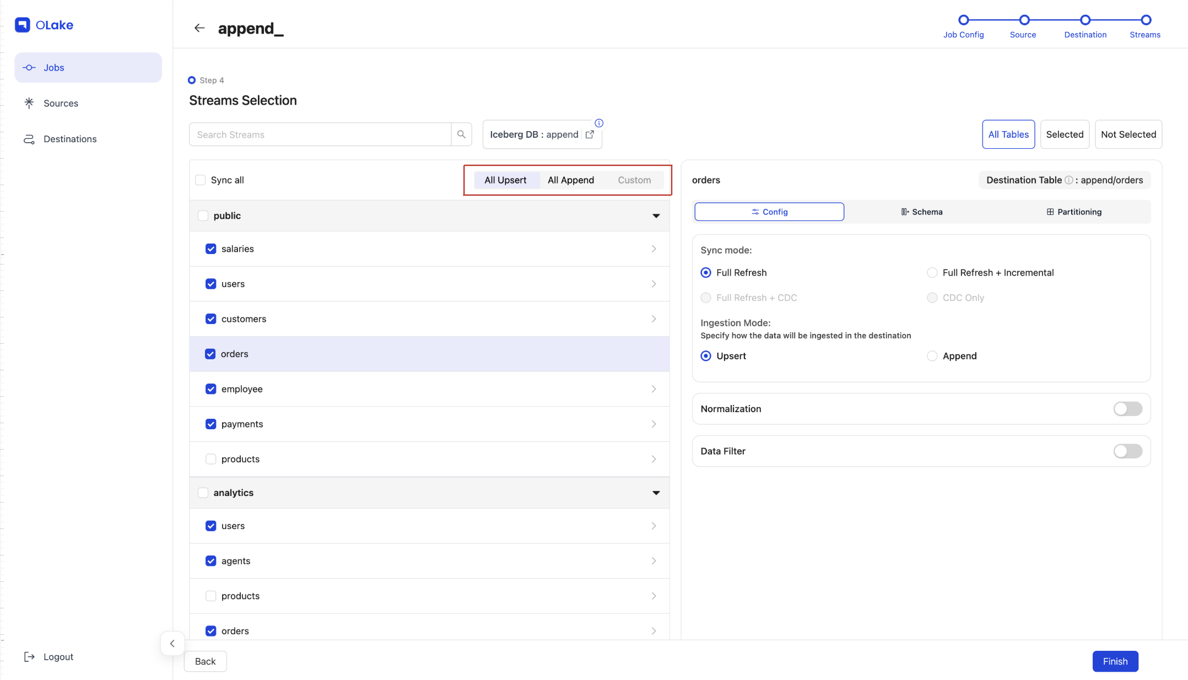Click the search magnifier icon
1188x680 pixels.
pyautogui.click(x=461, y=134)
